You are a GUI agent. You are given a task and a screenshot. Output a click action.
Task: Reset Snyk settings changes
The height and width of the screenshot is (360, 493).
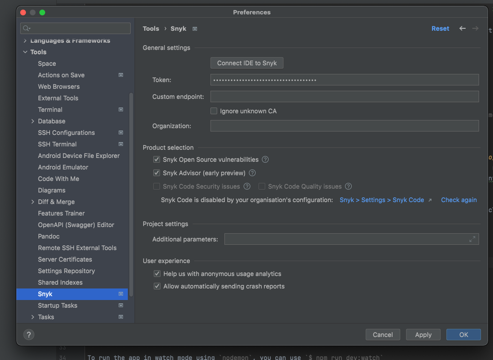(440, 29)
